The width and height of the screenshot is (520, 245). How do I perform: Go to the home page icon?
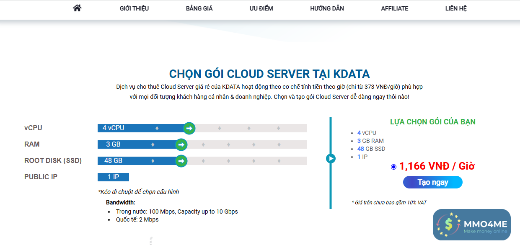(x=77, y=8)
